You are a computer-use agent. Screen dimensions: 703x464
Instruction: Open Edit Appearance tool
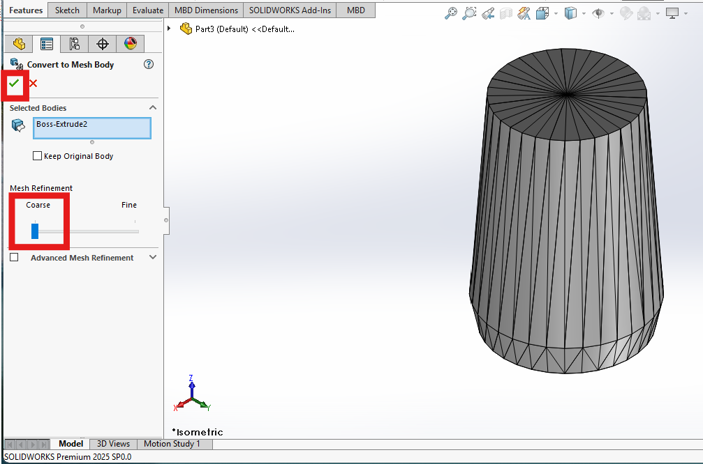[x=626, y=14]
